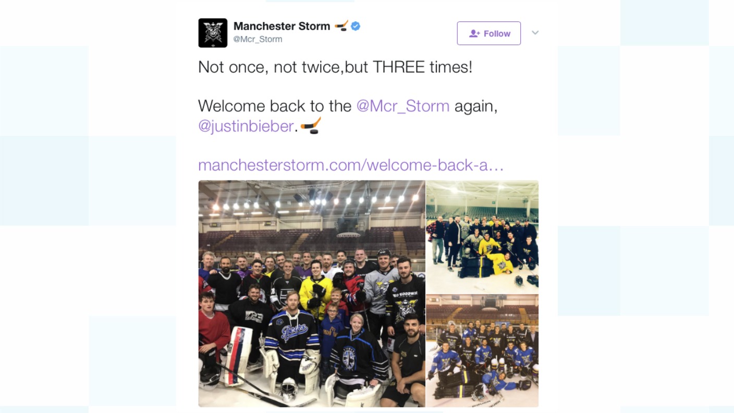The height and width of the screenshot is (413, 734).
Task: Visit the manchesterstorm.com/welcome-back link
Action: [351, 165]
